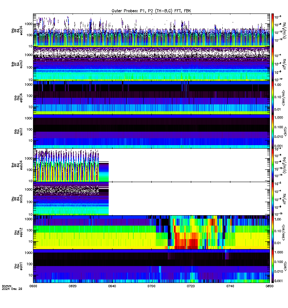Click the nT²/Hz unit label of thc scm3
The image size is (288, 308).
click(x=285, y=199)
